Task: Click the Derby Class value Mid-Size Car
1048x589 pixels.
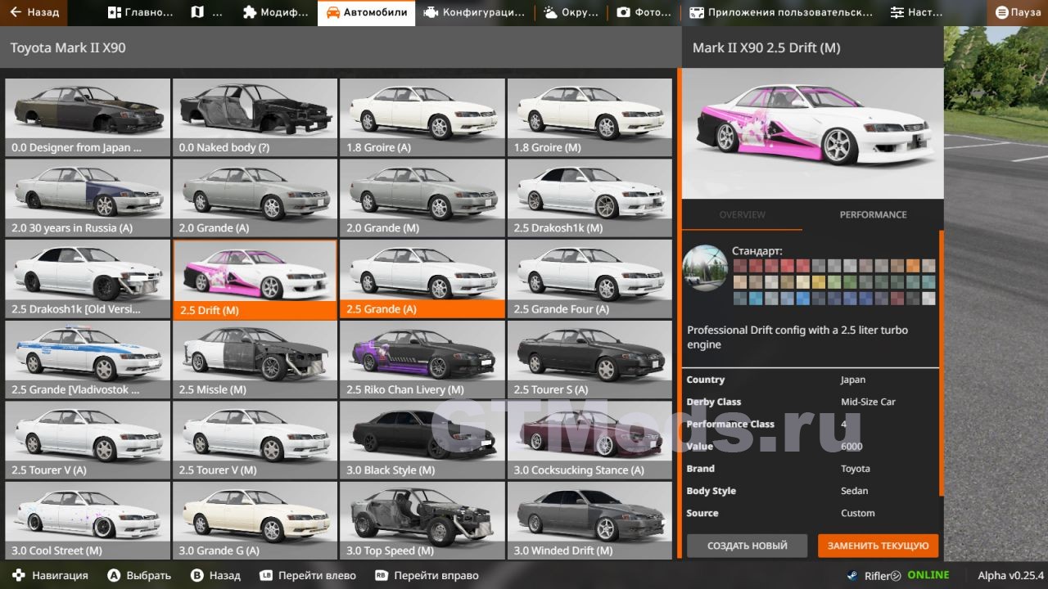Action: 868,402
